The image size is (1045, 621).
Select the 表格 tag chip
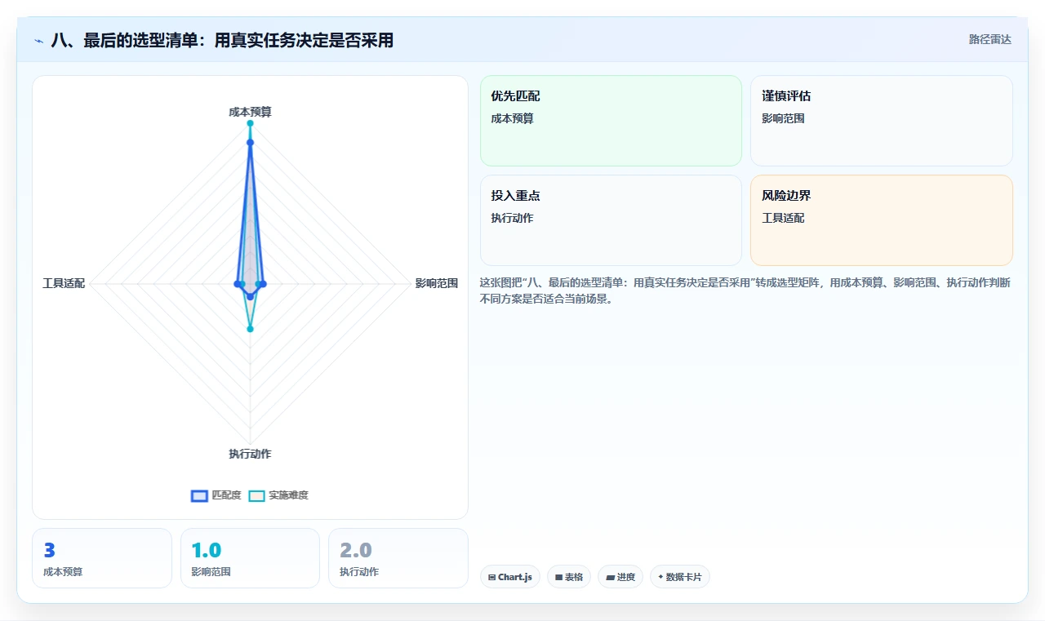point(569,577)
